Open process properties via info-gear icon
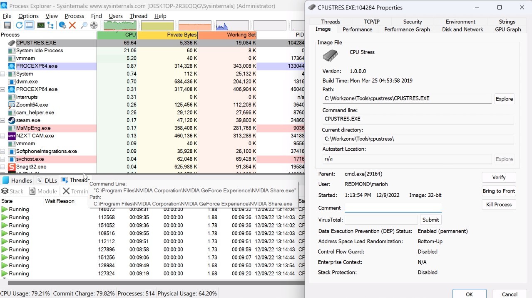This screenshot has height=298, width=532. [62, 24]
